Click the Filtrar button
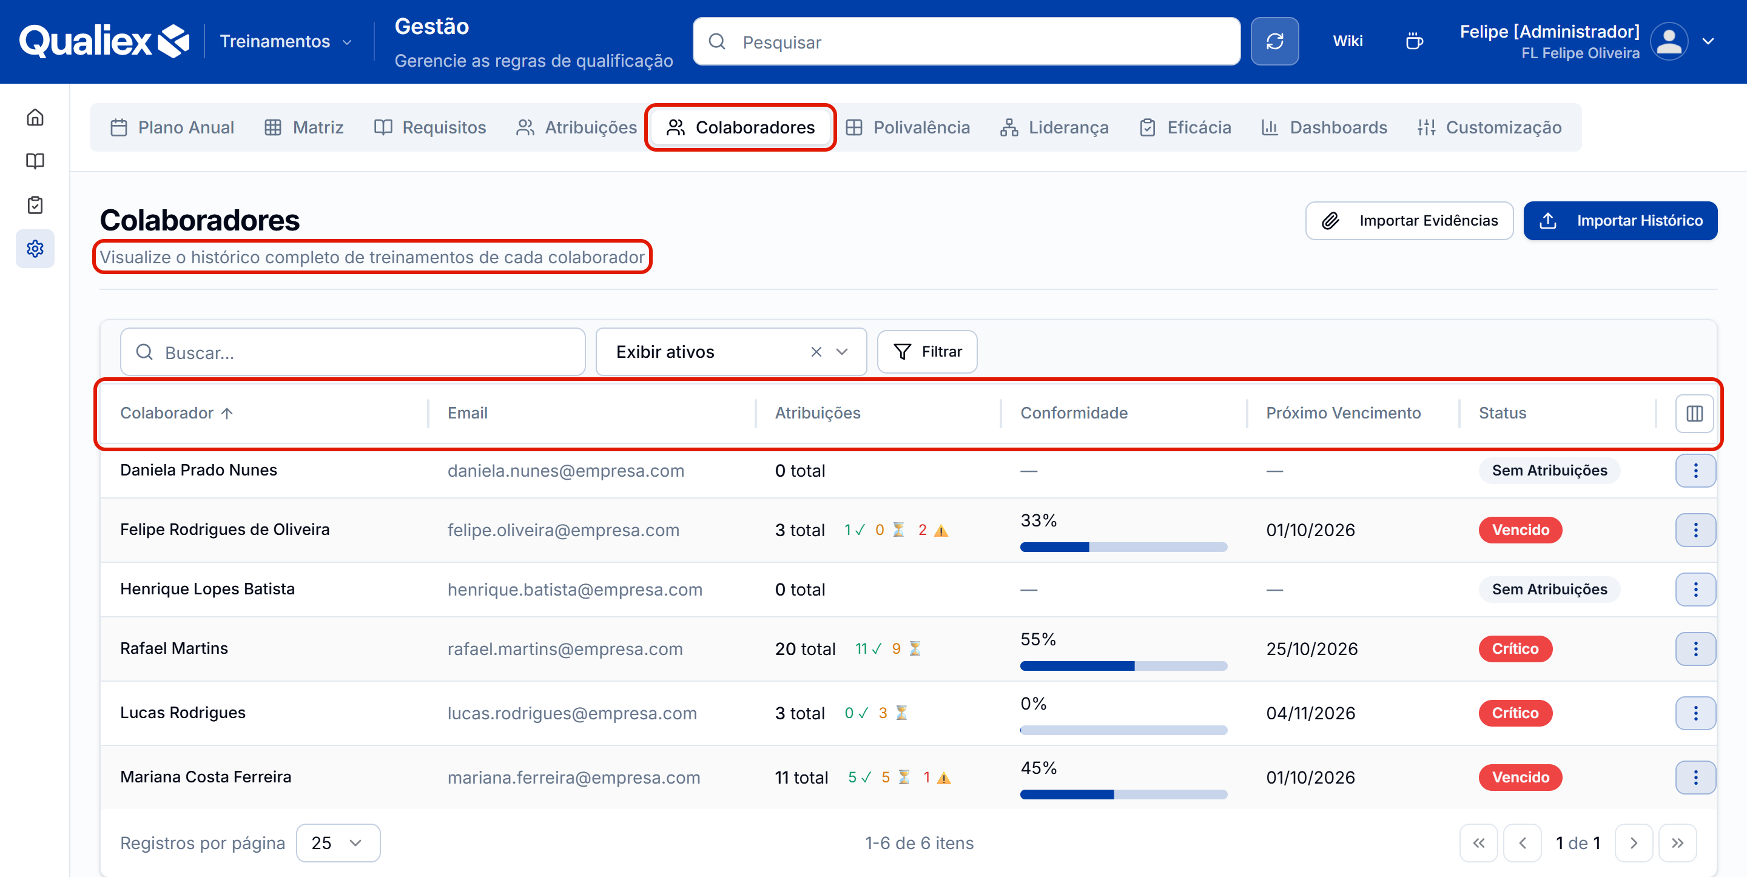Image resolution: width=1747 pixels, height=877 pixels. point(927,352)
